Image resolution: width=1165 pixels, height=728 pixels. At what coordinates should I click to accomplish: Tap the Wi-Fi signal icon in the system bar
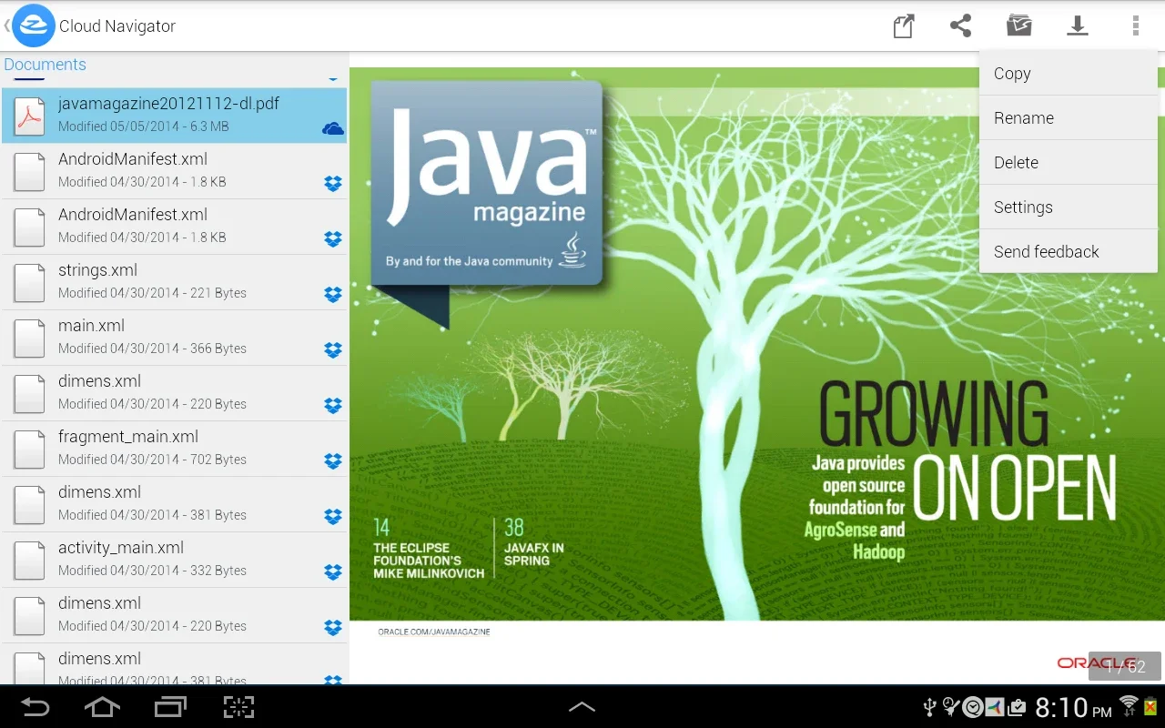[x=1130, y=707]
